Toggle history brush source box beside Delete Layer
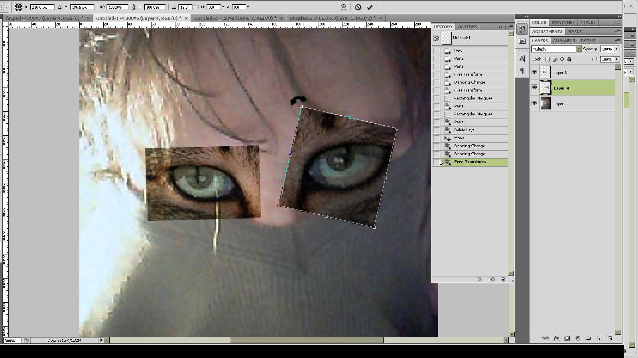Viewport: 638px width, 358px height. [x=437, y=130]
